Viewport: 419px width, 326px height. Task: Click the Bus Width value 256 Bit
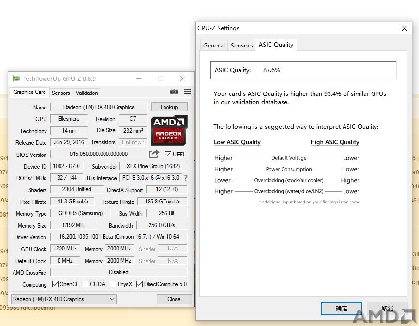point(166,213)
